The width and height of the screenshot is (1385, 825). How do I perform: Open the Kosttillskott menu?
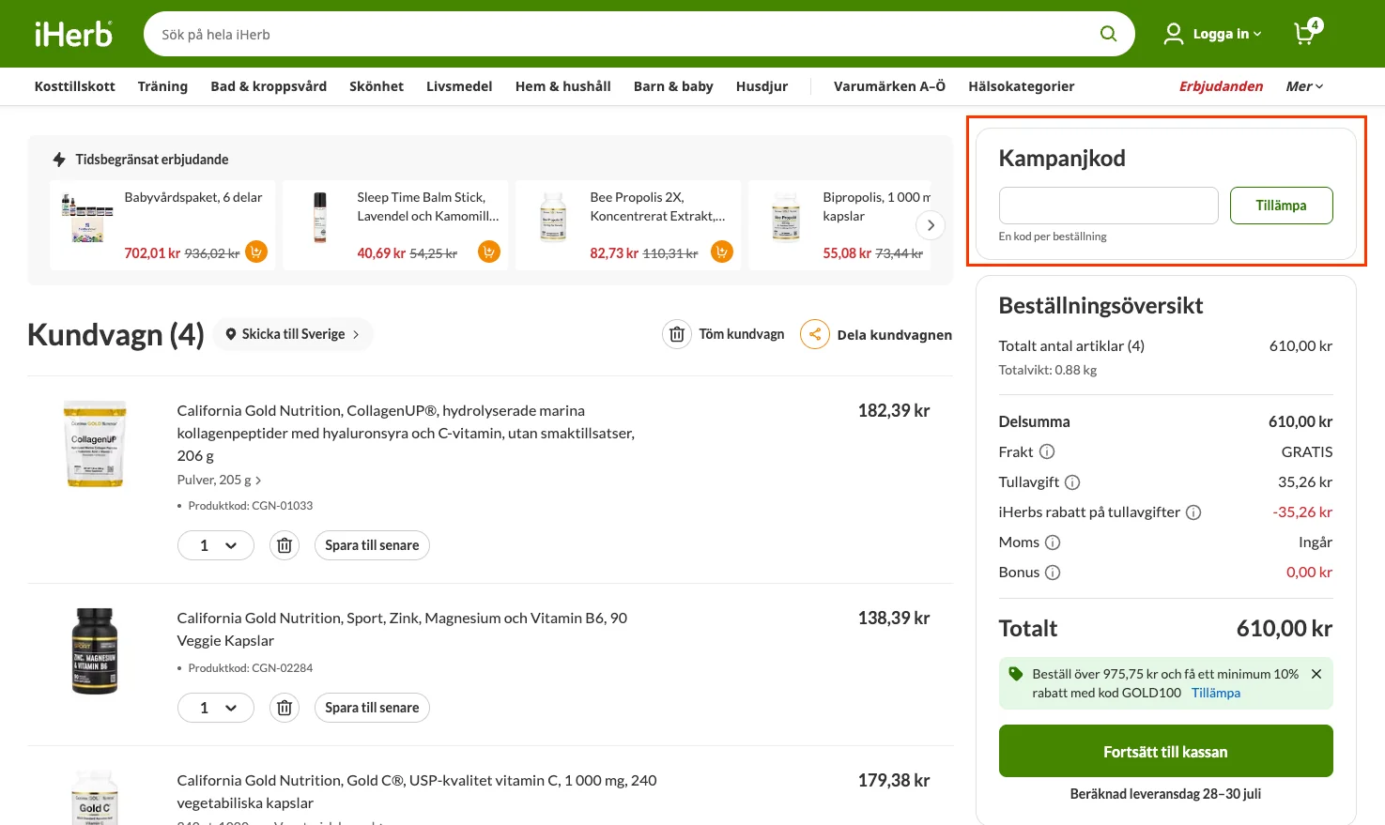pyautogui.click(x=75, y=86)
